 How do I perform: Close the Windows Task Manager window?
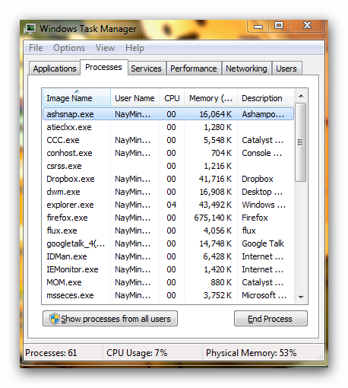(307, 25)
